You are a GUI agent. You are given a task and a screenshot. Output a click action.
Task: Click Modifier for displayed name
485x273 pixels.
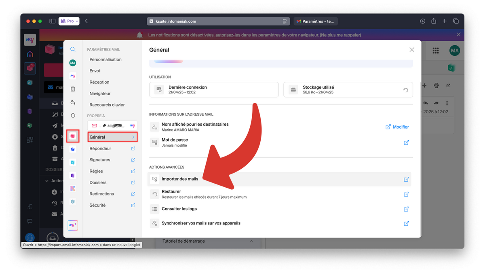[x=397, y=127]
